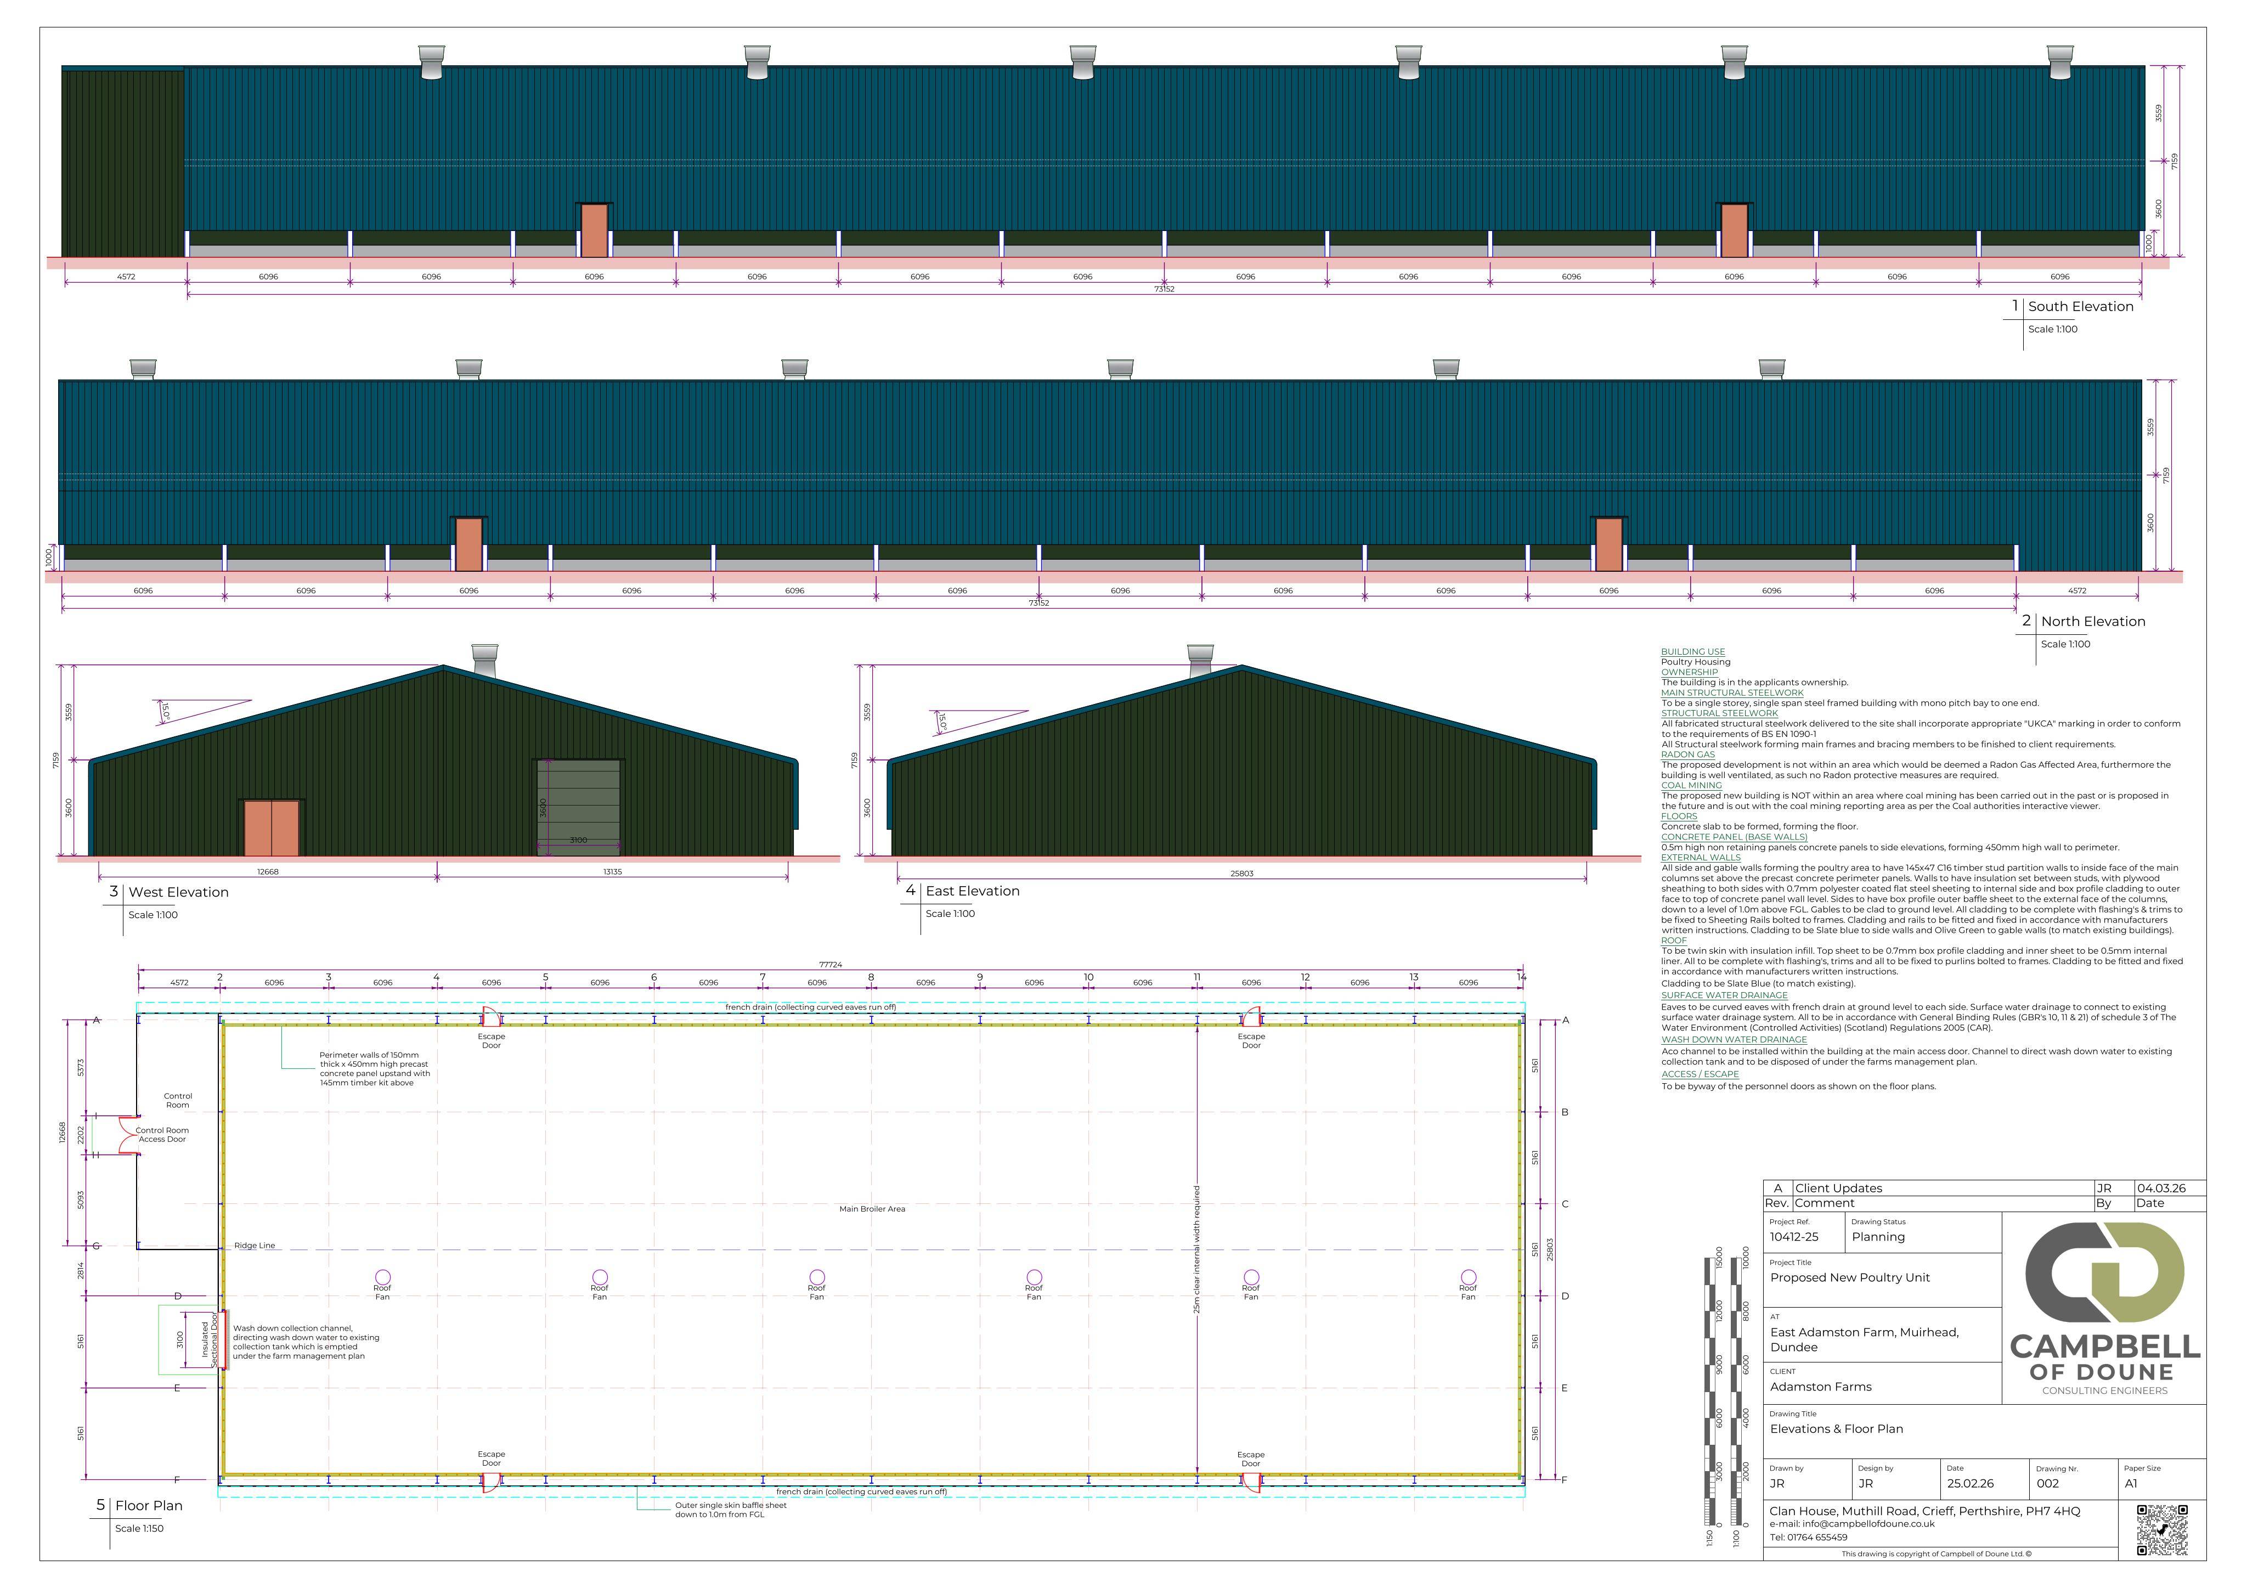The width and height of the screenshot is (2247, 1588).
Task: Click the QR code in the title block
Action: tap(2162, 1530)
